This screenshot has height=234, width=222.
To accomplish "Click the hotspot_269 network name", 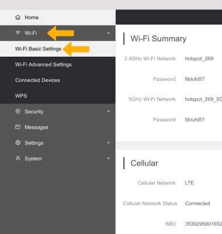I will click(199, 58).
